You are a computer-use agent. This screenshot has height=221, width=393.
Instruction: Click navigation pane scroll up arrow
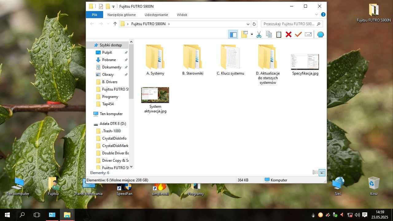(131, 42)
